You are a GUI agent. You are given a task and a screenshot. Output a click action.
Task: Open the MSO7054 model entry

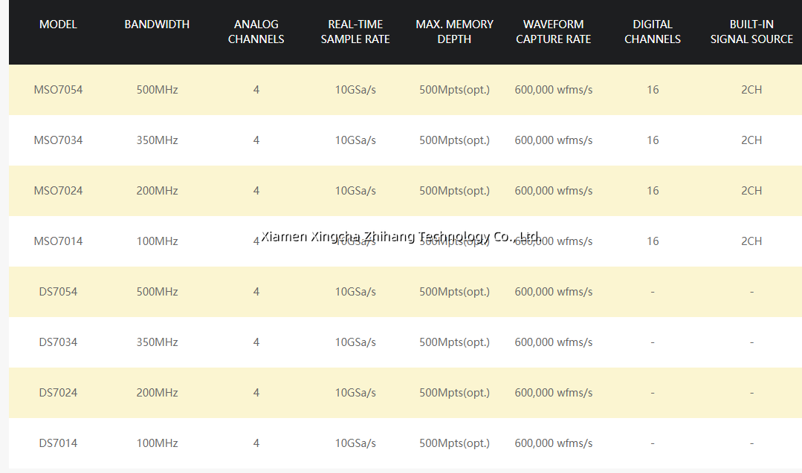tap(58, 90)
